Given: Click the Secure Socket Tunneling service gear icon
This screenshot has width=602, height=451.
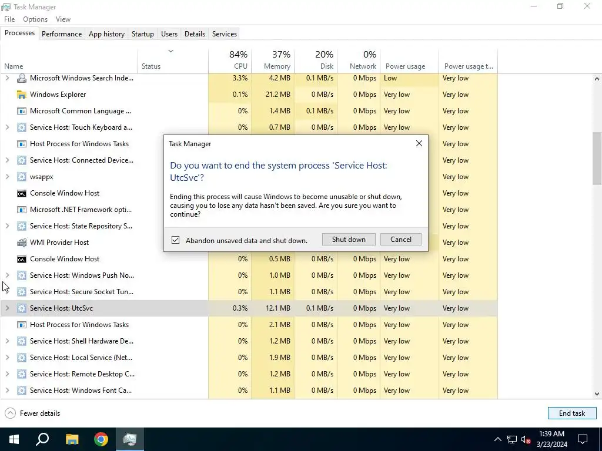Looking at the screenshot, I should click(x=22, y=292).
